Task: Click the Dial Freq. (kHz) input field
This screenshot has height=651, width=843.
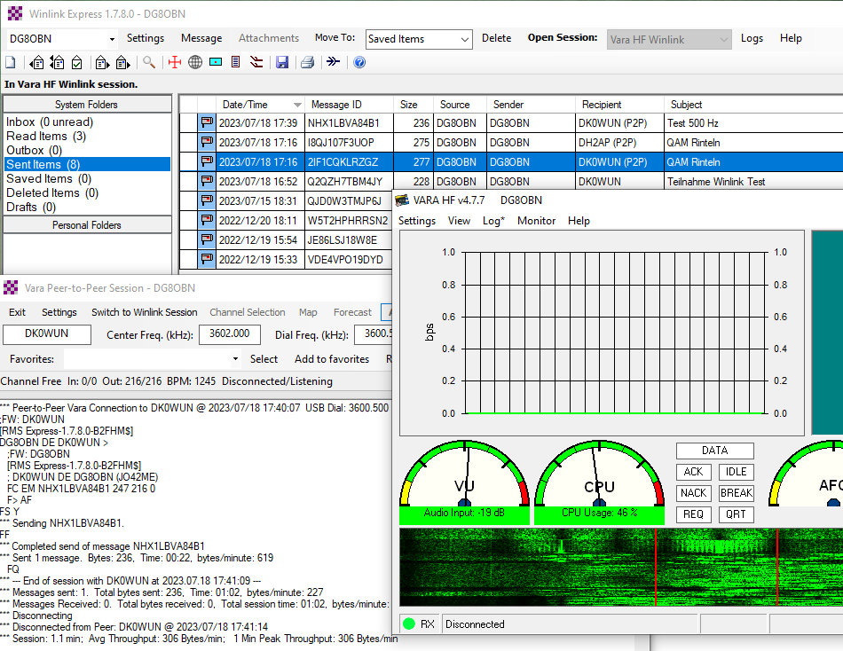Action: coord(373,334)
